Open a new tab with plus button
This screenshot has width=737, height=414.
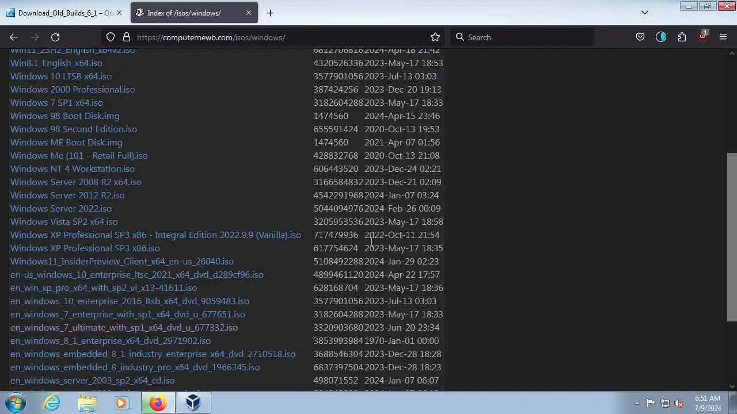(270, 13)
